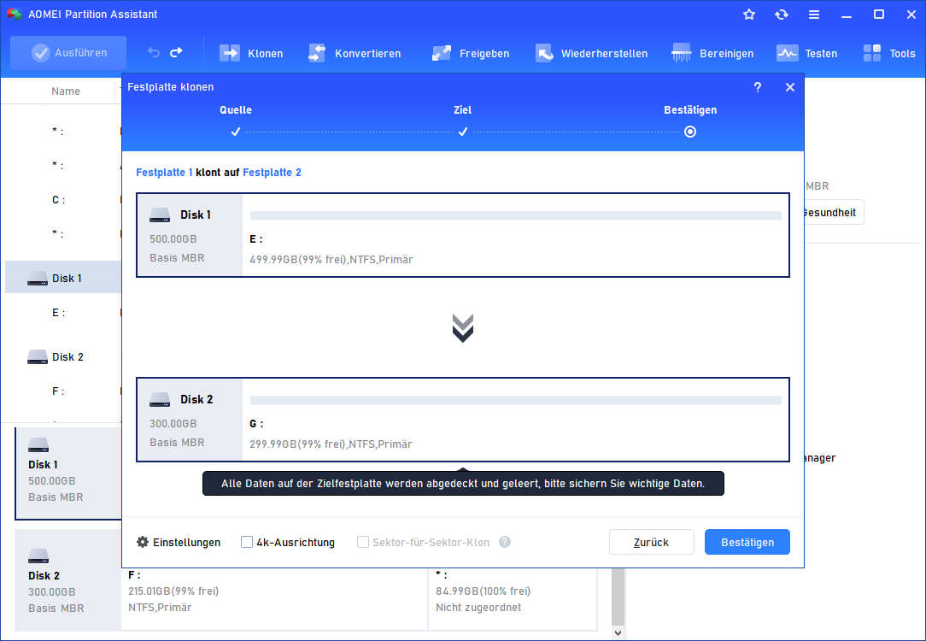Select Disk 1 in the left list
This screenshot has height=641, width=926.
(63, 279)
